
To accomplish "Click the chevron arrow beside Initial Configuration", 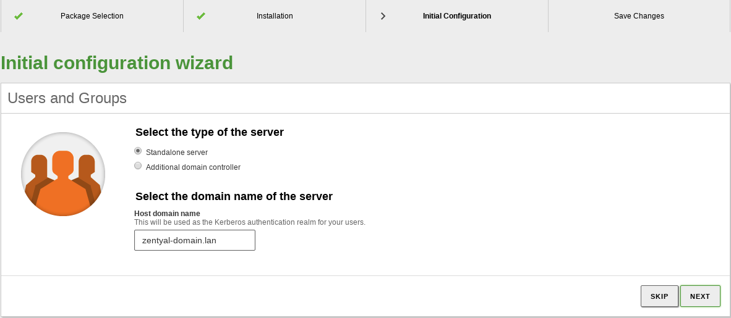I will (383, 16).
